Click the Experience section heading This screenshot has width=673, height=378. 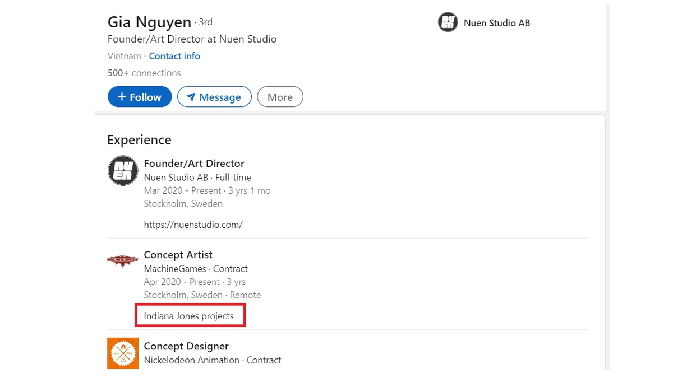(x=139, y=140)
